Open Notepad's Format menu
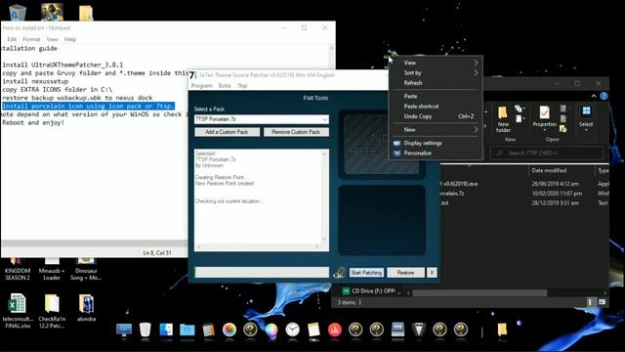The height and width of the screenshot is (352, 625). [x=31, y=39]
